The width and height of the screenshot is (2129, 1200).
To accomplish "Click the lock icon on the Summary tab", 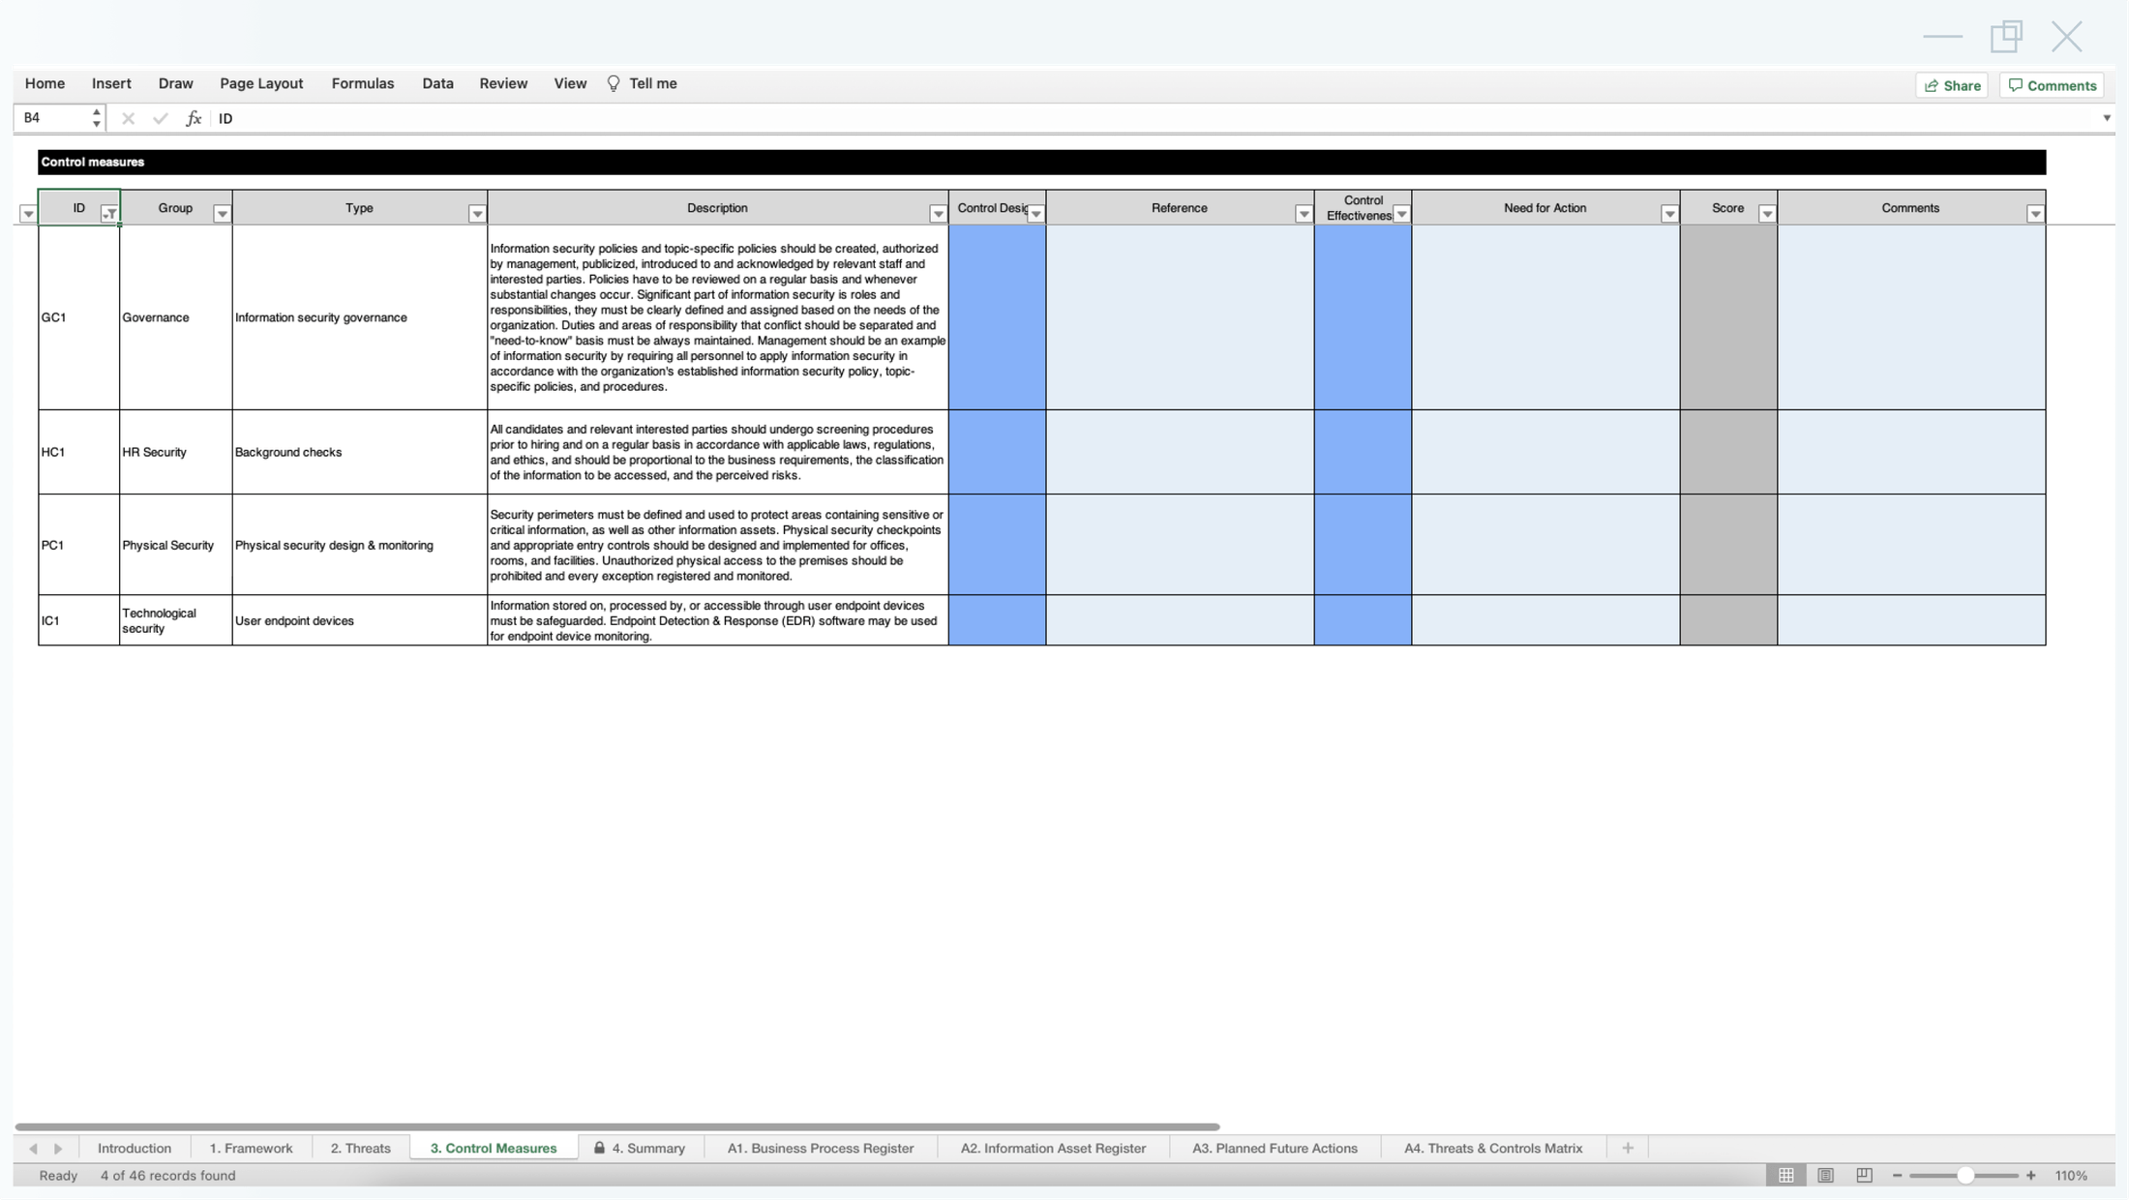I will tap(600, 1147).
